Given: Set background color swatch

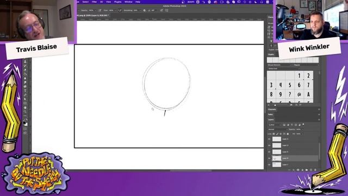Looking at the screenshot, I should click(x=26, y=125).
